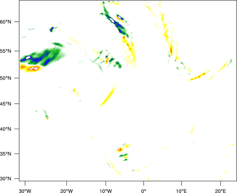Click the 0° longitude axis label

pyautogui.click(x=144, y=191)
